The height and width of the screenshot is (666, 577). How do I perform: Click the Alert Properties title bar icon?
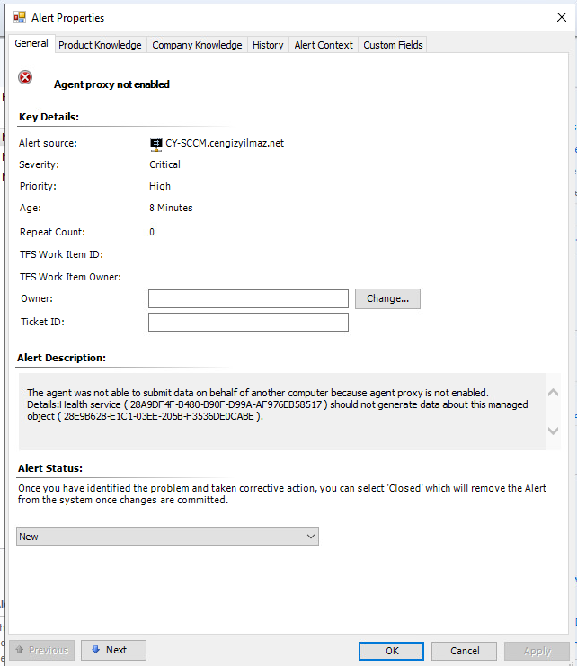point(19,17)
